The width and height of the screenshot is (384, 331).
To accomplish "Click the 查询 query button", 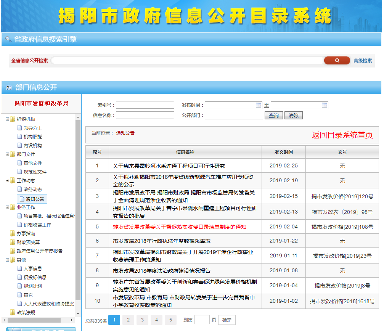I will (x=274, y=115).
